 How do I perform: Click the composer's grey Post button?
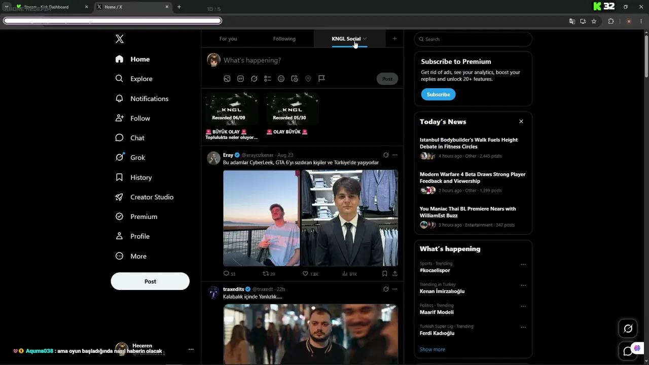click(387, 79)
